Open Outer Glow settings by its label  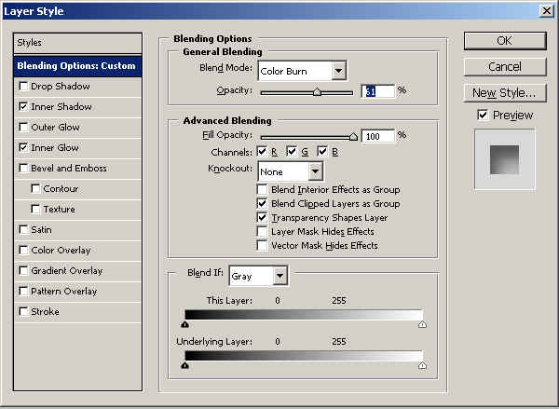point(55,128)
